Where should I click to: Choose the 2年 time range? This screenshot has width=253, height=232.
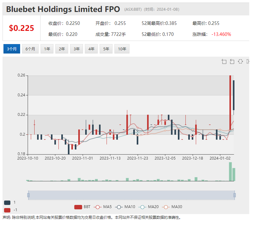pyautogui.click(x=62, y=49)
